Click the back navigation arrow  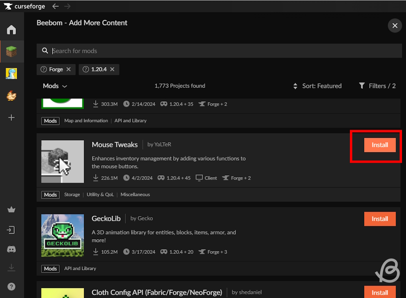pyautogui.click(x=55, y=6)
